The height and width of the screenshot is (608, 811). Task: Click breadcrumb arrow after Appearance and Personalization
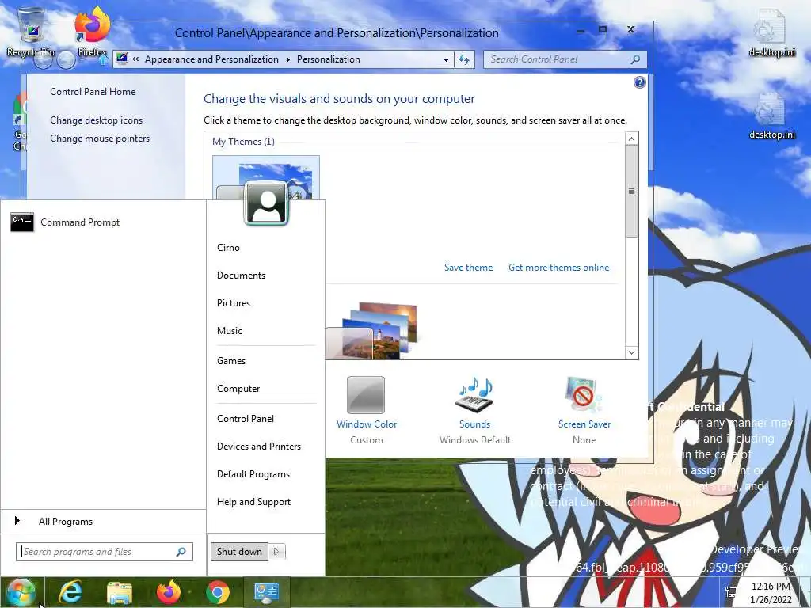(x=288, y=59)
